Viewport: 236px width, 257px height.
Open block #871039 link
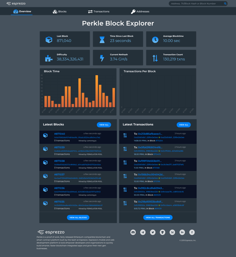tap(59, 147)
